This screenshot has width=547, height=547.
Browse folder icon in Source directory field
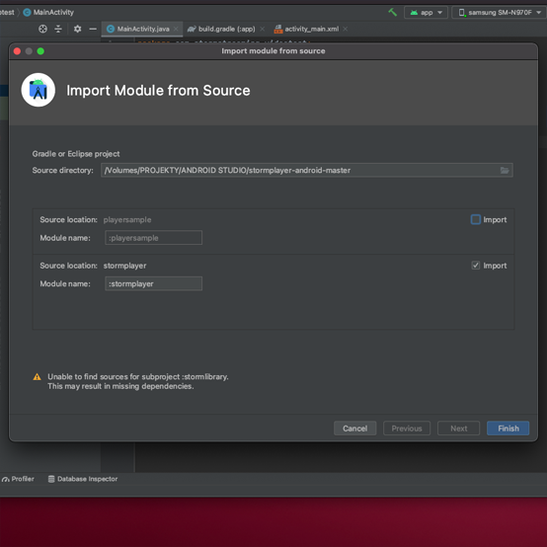[505, 170]
